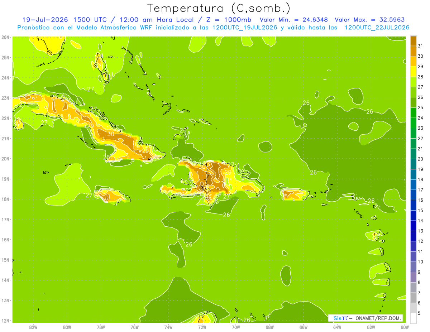Image resolution: width=430 pixels, height=332 pixels.
Task: Click the longitude axis label 68W
Action: point(269,327)
